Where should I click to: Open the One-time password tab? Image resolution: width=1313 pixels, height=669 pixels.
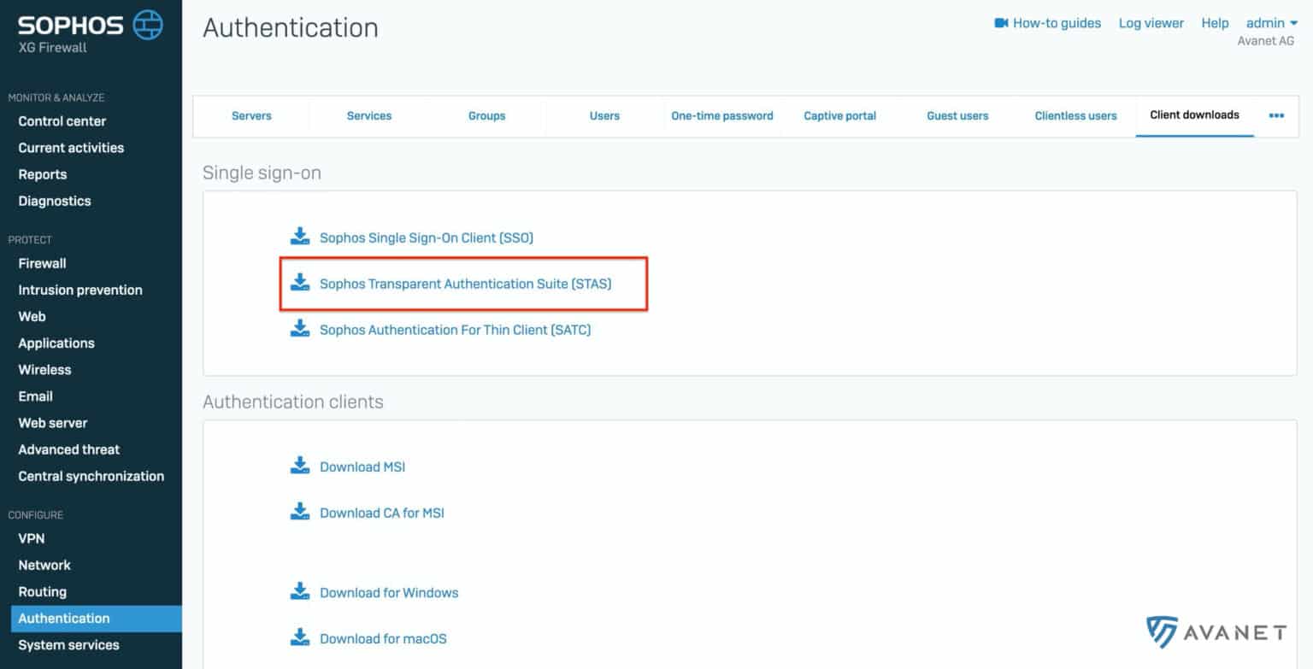tap(722, 115)
